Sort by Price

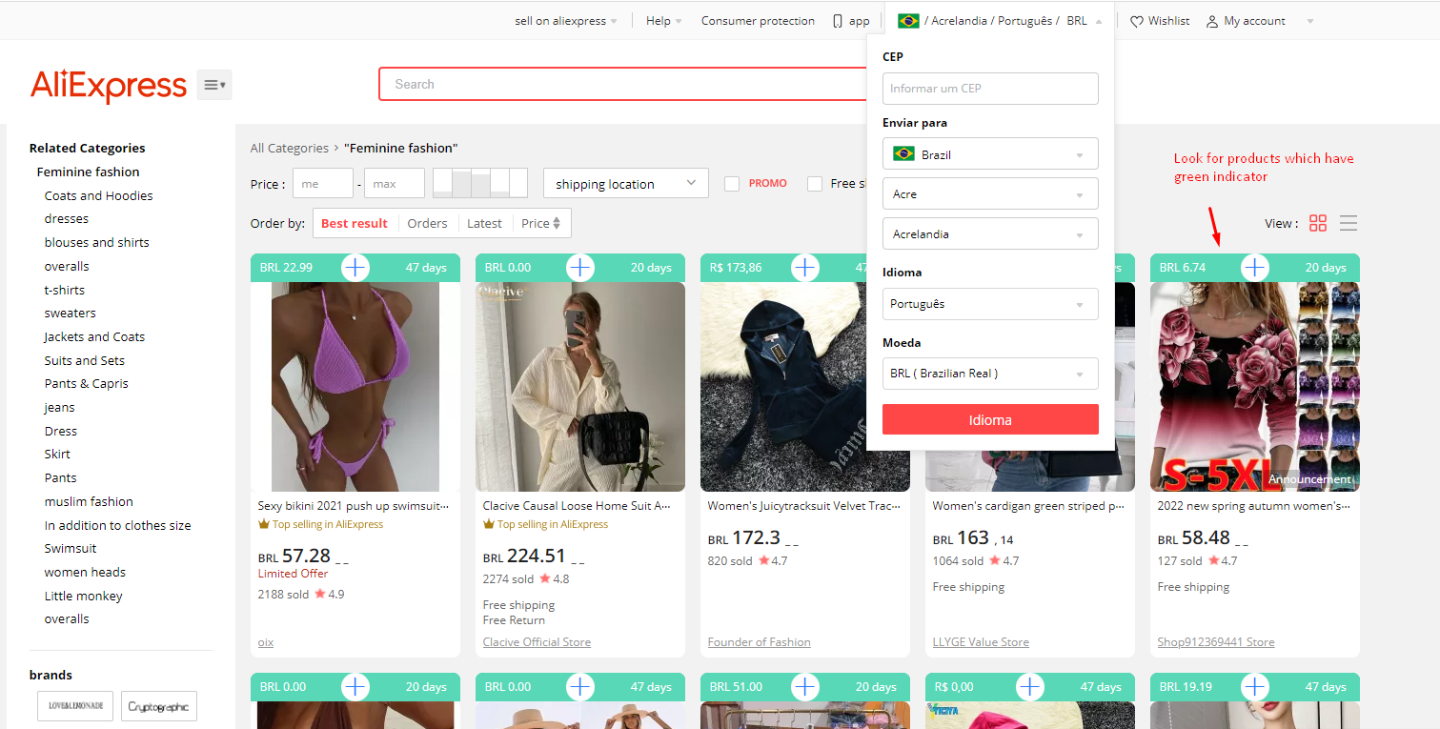[541, 223]
